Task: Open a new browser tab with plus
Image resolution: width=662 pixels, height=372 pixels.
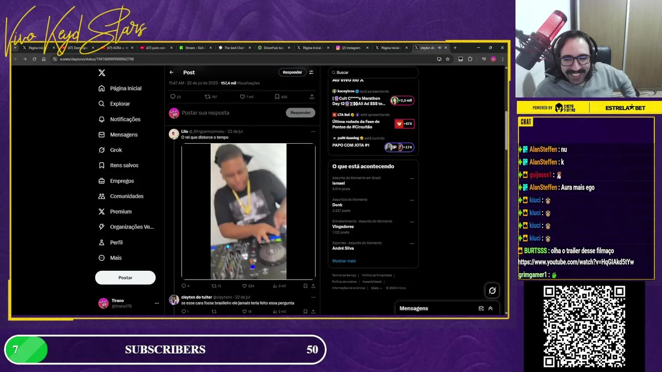Action: click(455, 48)
